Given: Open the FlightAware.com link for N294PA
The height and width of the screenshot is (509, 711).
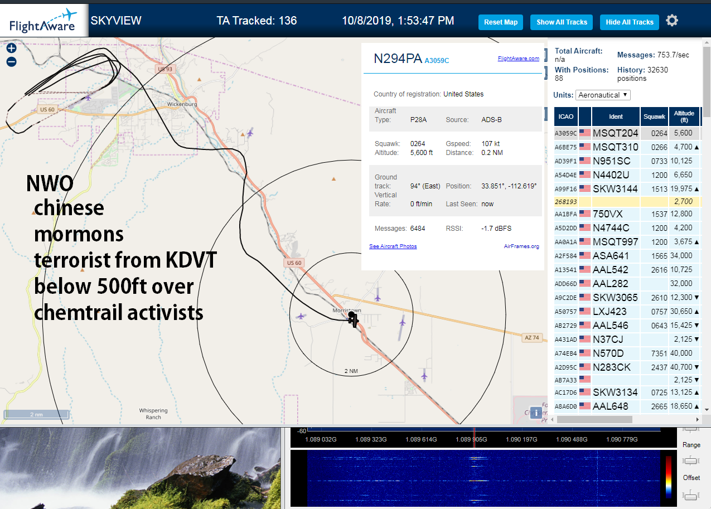Looking at the screenshot, I should (x=519, y=59).
